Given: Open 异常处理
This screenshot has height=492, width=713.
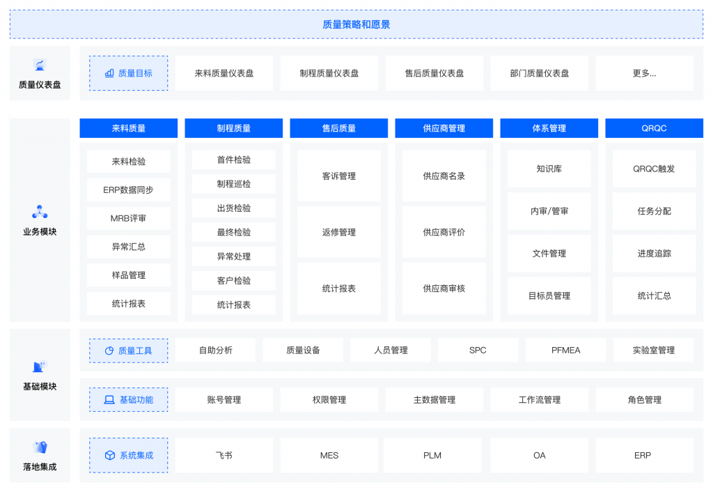Looking at the screenshot, I should pos(234,256).
